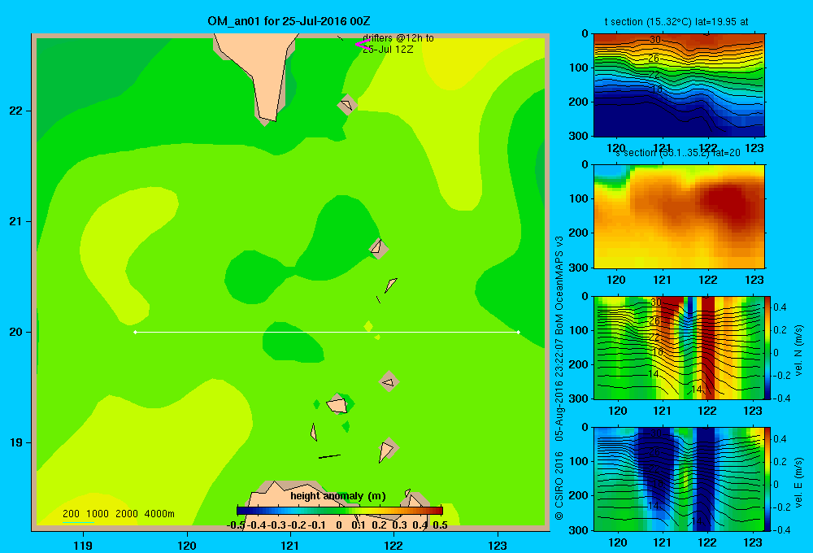Click the 'vel. E (m/s)' axis label

tap(799, 482)
